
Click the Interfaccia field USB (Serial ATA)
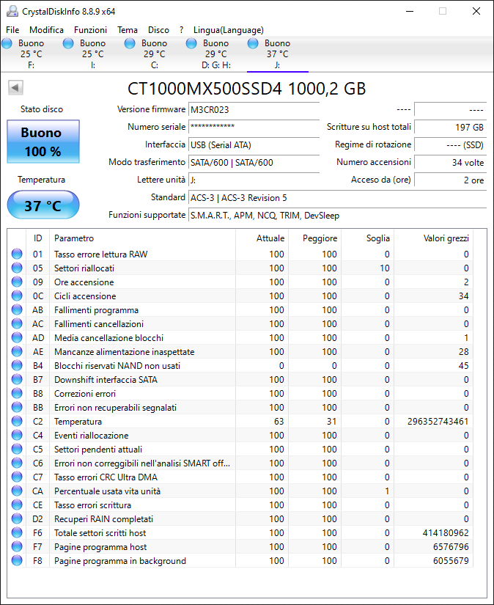[x=254, y=144]
